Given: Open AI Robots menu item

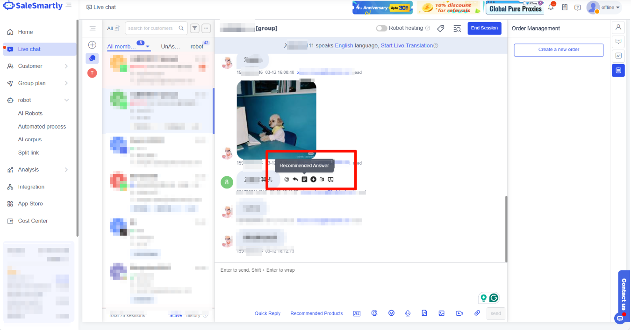Looking at the screenshot, I should pyautogui.click(x=30, y=113).
